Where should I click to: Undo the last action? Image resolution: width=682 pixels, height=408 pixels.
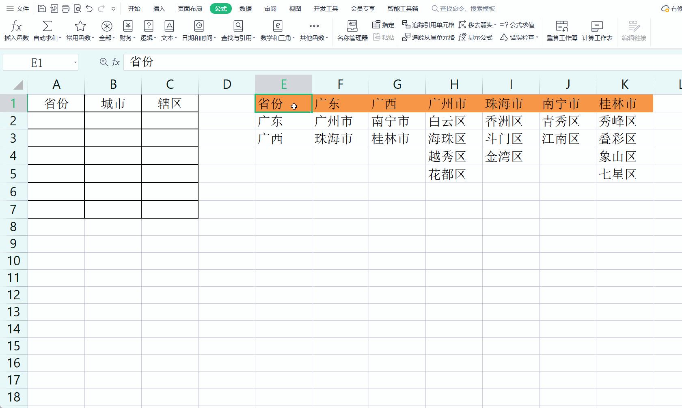point(89,9)
